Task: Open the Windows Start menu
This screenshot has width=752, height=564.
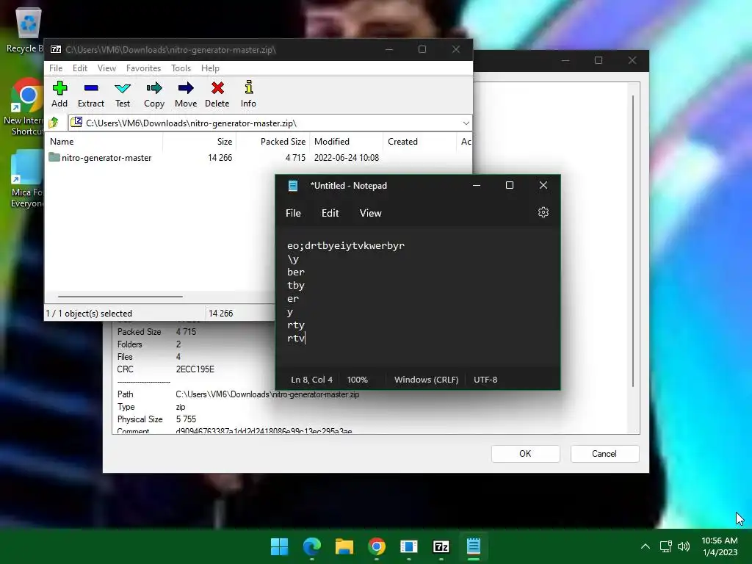Action: tap(279, 546)
